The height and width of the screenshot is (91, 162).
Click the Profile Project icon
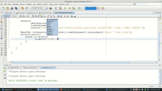(79, 8)
